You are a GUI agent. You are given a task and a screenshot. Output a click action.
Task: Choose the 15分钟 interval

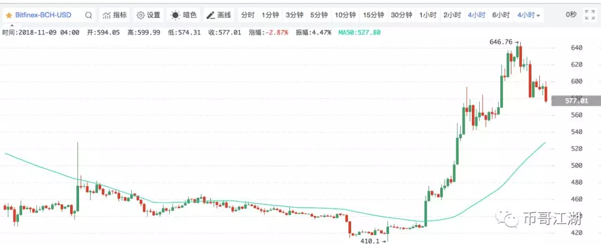point(373,16)
